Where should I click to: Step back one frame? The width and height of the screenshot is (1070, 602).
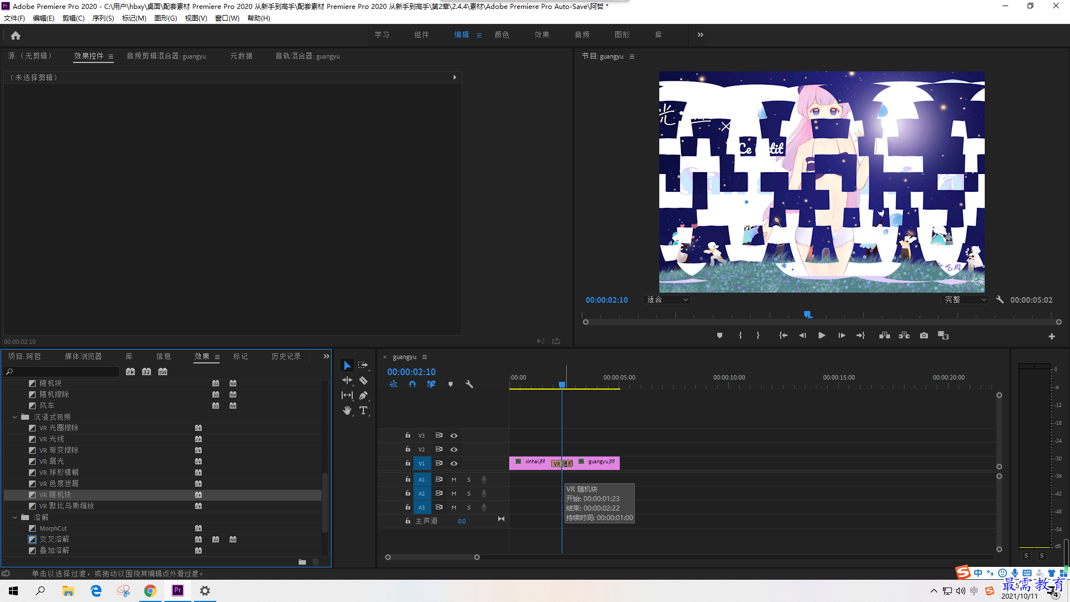(x=802, y=336)
